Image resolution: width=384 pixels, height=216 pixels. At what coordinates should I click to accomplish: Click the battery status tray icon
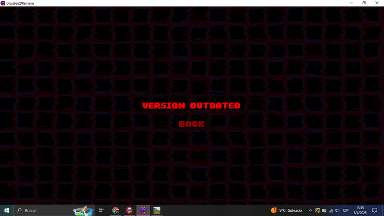click(x=324, y=210)
